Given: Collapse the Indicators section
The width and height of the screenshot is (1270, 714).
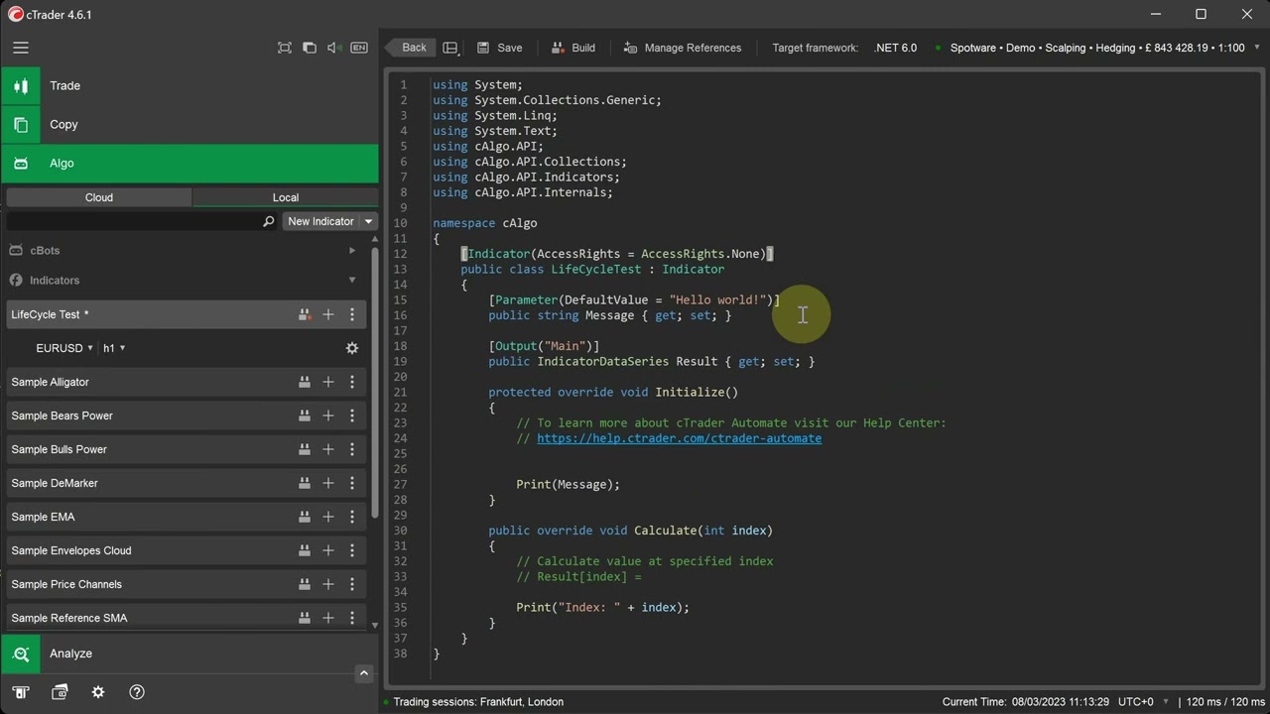Looking at the screenshot, I should pos(352,281).
